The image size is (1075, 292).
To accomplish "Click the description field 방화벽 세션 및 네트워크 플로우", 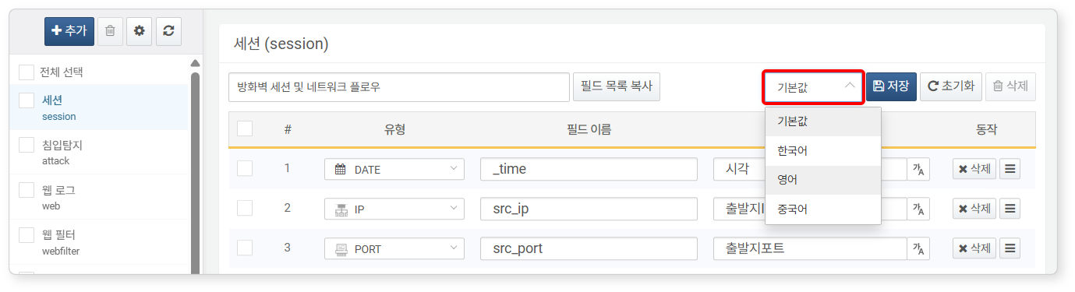I will [x=399, y=87].
